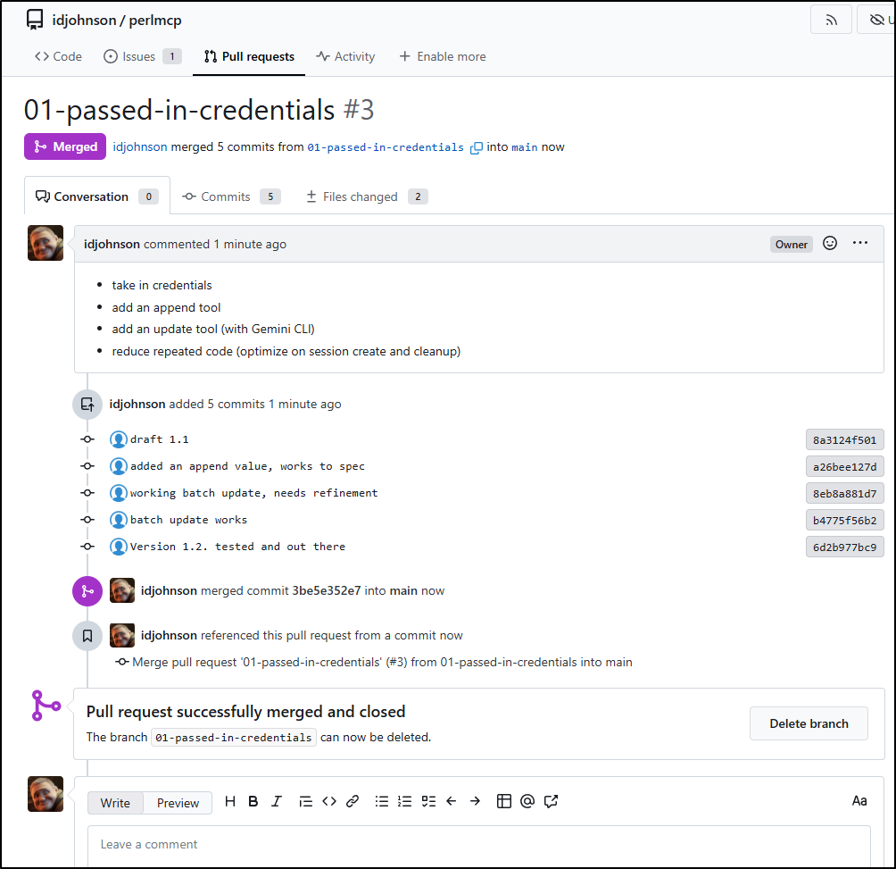The image size is (896, 869).
Task: Go to the Issues tab
Action: click(138, 56)
